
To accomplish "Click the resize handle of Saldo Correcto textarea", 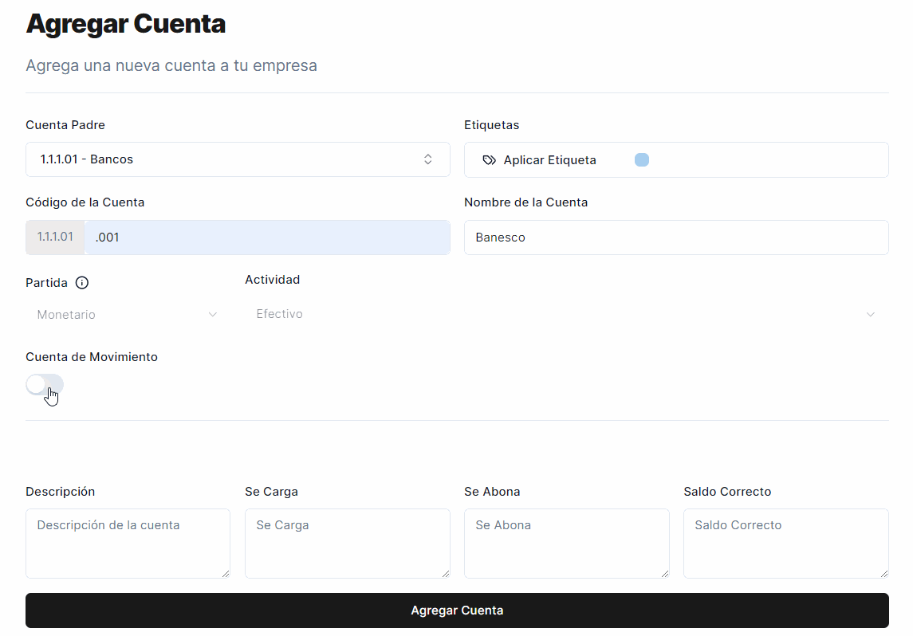I will pos(883,573).
